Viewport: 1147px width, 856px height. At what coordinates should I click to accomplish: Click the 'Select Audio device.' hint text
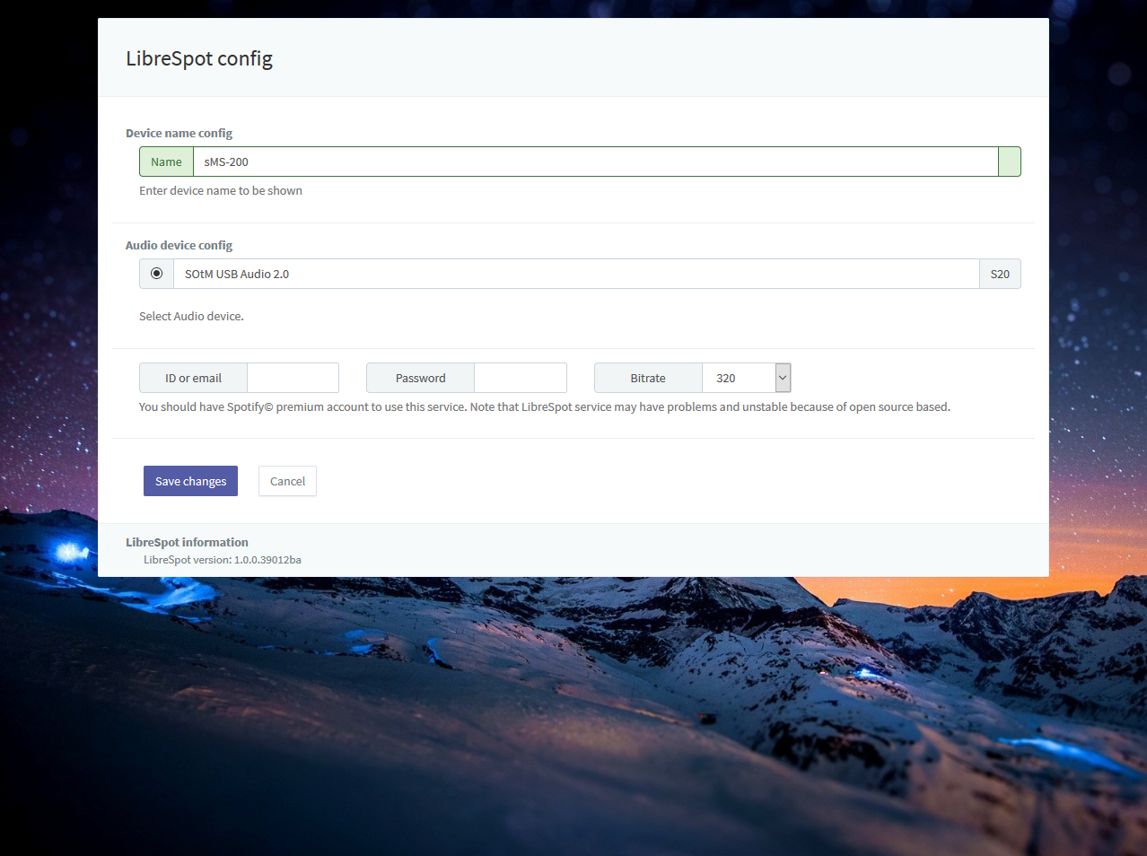pyautogui.click(x=191, y=316)
